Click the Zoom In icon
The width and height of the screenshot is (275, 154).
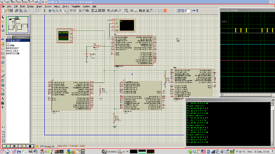pos(53,11)
